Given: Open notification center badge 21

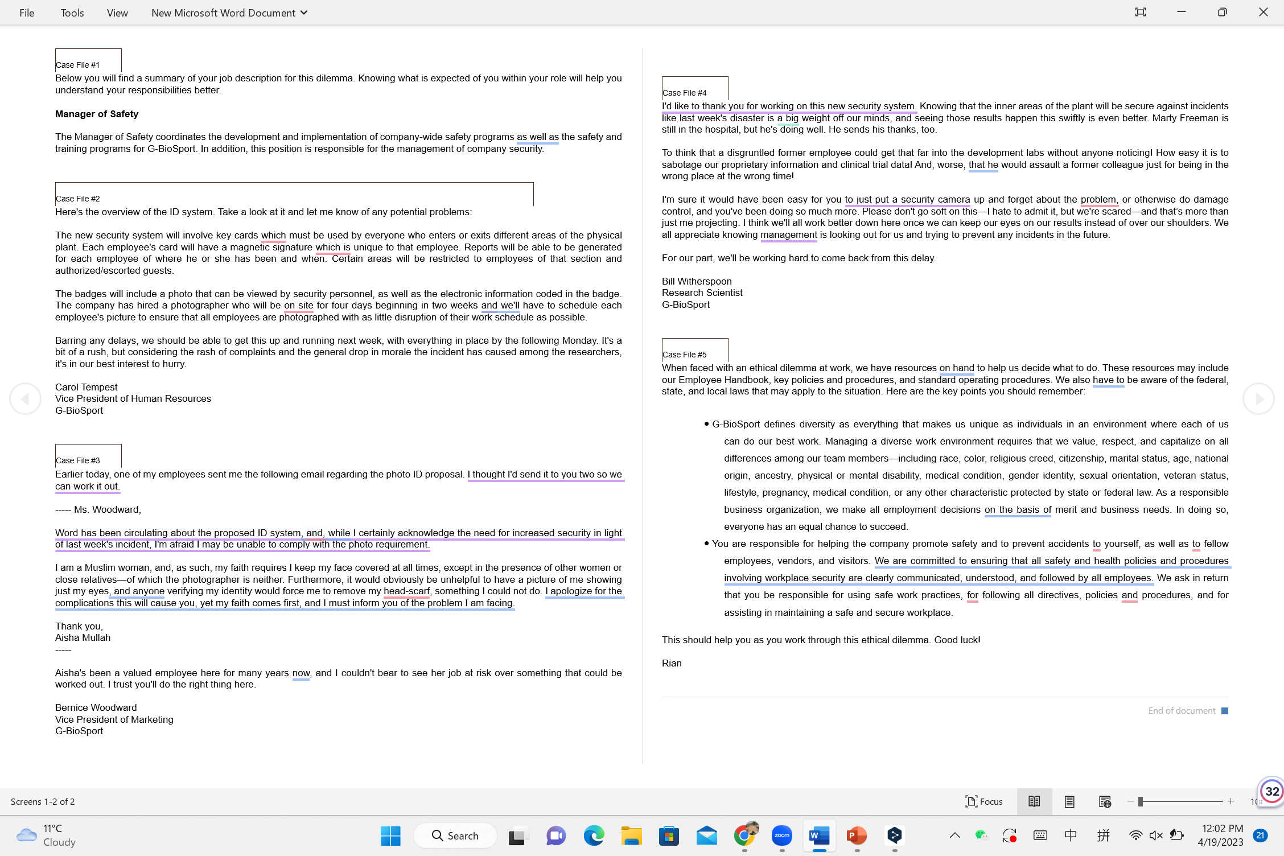Looking at the screenshot, I should [x=1261, y=836].
